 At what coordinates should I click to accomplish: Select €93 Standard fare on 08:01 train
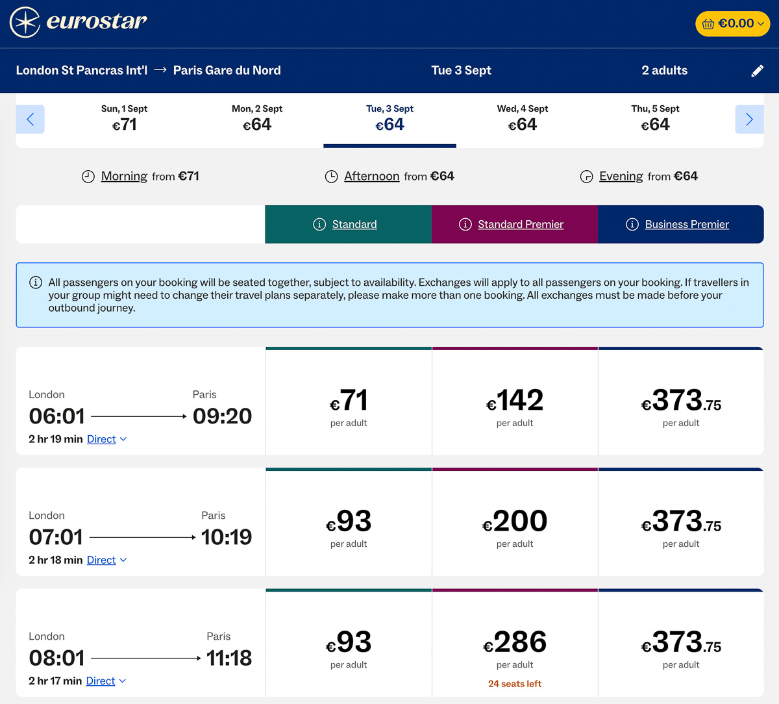349,644
